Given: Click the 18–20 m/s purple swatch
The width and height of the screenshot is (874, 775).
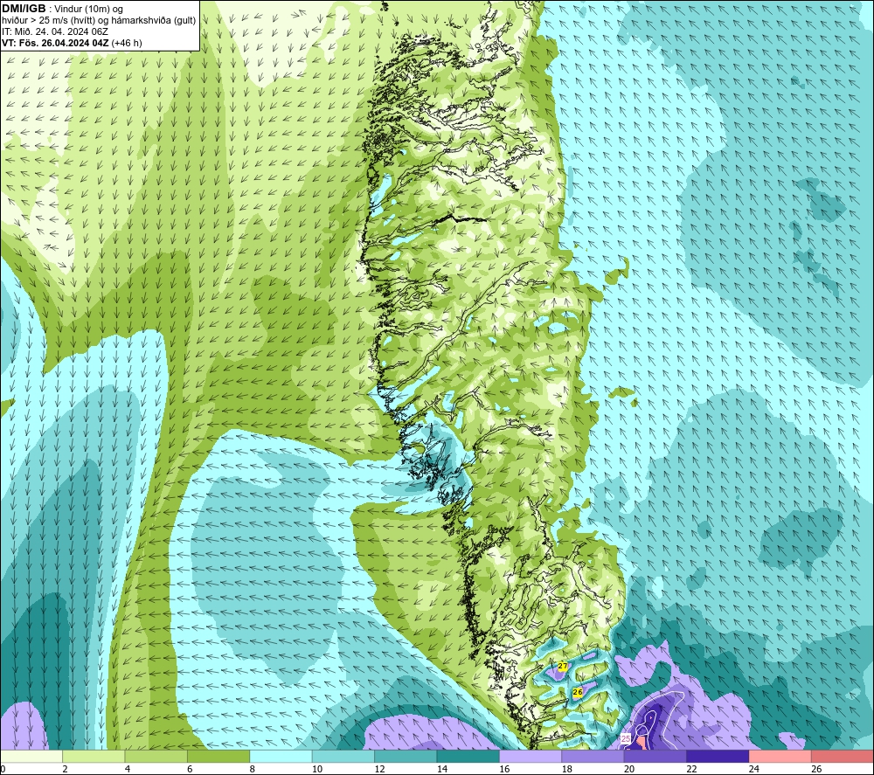Looking at the screenshot, I should 593,757.
